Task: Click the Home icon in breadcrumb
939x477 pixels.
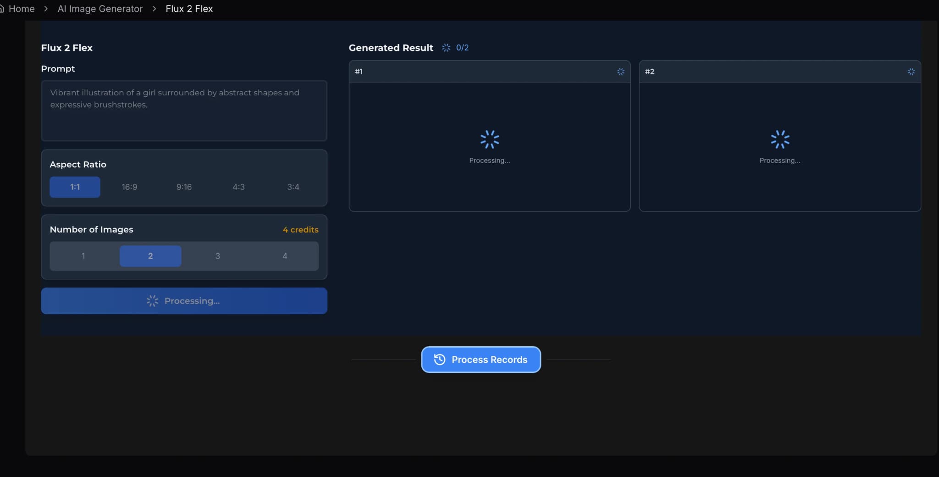Action: pos(2,9)
